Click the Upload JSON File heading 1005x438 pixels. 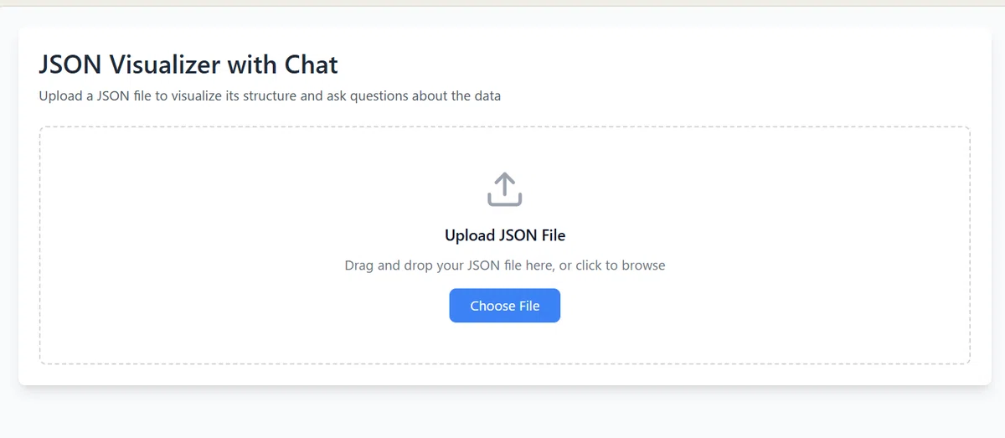point(504,235)
